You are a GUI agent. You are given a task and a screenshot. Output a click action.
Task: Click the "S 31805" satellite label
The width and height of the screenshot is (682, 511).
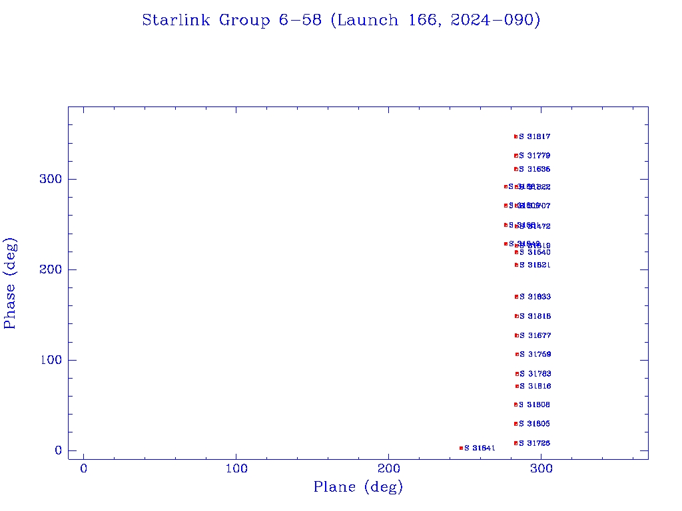(534, 424)
